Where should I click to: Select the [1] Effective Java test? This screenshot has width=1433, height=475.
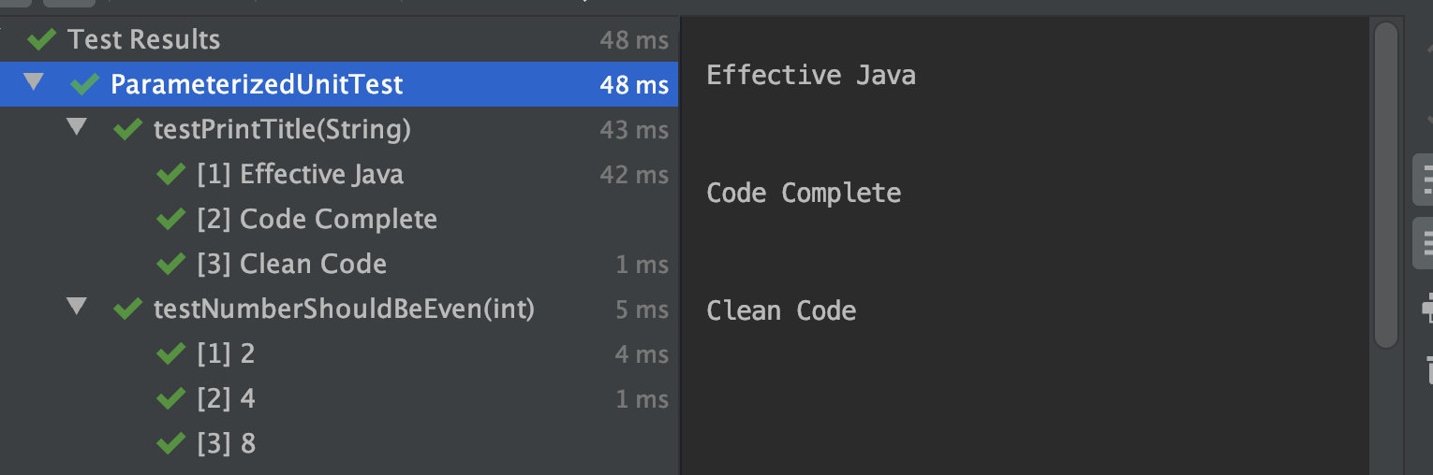click(x=339, y=174)
